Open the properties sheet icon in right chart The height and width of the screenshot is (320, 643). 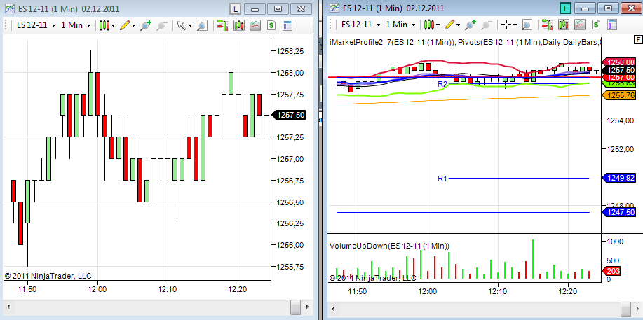[x=612, y=25]
